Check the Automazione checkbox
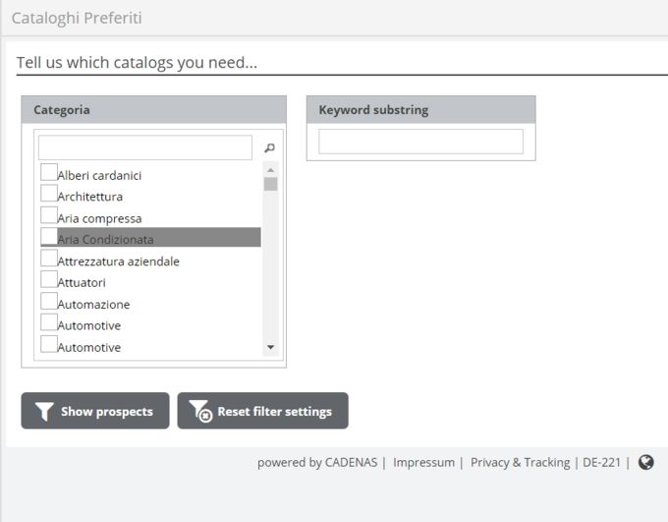Image resolution: width=668 pixels, height=522 pixels. [48, 303]
